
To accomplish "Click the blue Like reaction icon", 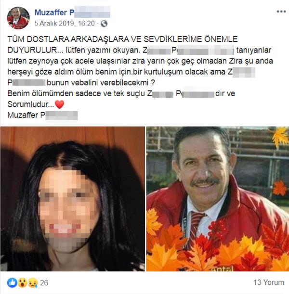I will coord(12,283).
